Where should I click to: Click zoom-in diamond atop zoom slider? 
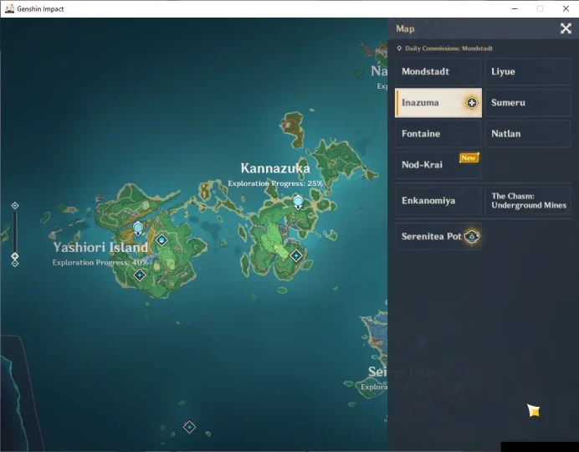(x=15, y=205)
